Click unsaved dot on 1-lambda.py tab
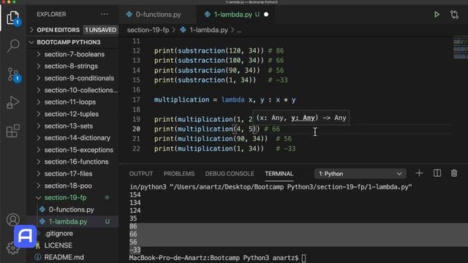The height and width of the screenshot is (263, 468). 266,15
